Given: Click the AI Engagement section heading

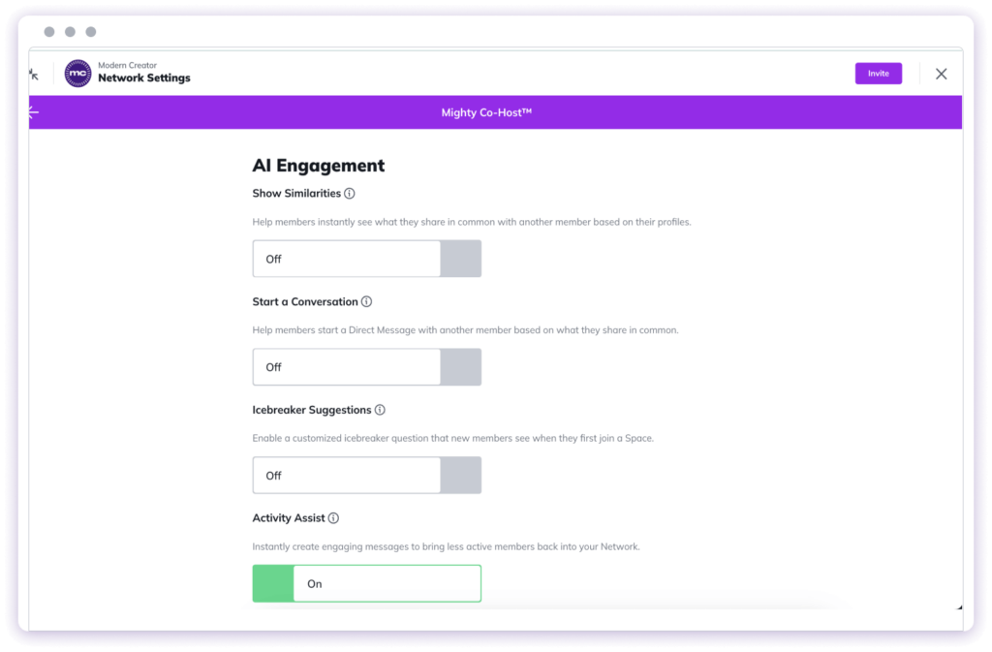Looking at the screenshot, I should click(x=318, y=166).
